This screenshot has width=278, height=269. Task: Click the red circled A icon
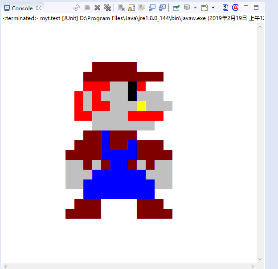tap(235, 8)
